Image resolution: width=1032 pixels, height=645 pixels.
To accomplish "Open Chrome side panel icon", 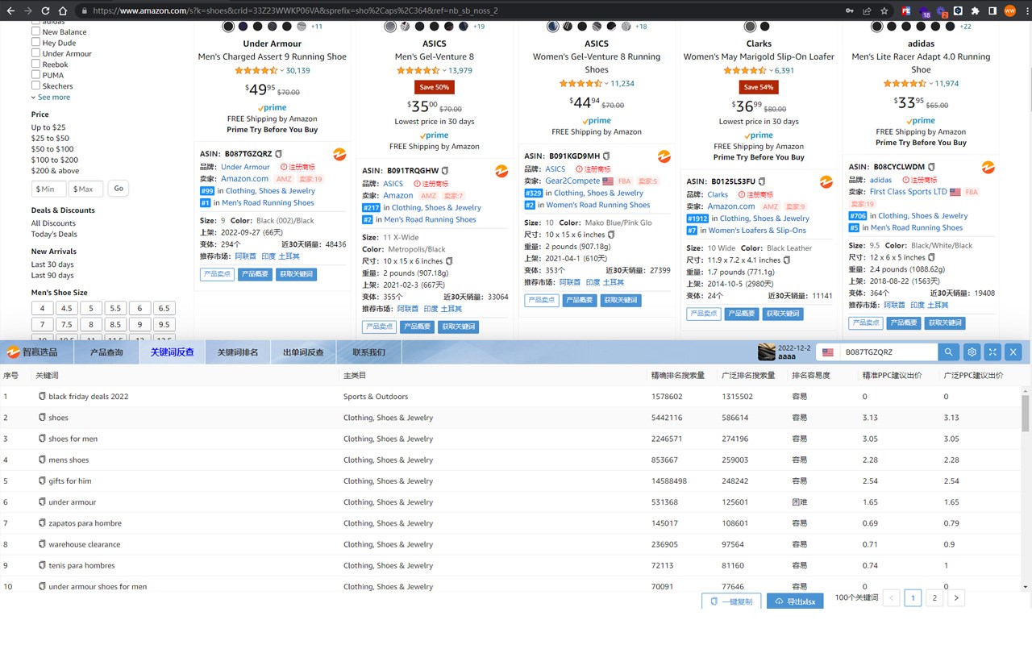I will point(992,10).
